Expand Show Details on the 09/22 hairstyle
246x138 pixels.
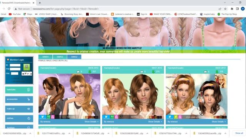[219, 122]
